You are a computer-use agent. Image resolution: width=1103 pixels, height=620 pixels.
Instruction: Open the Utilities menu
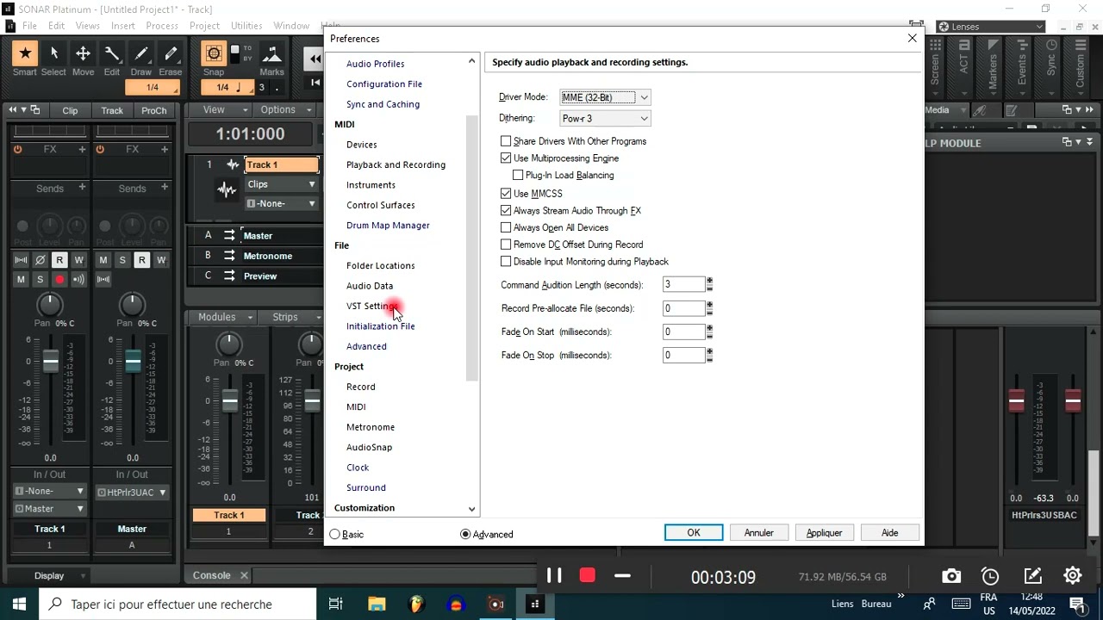246,26
